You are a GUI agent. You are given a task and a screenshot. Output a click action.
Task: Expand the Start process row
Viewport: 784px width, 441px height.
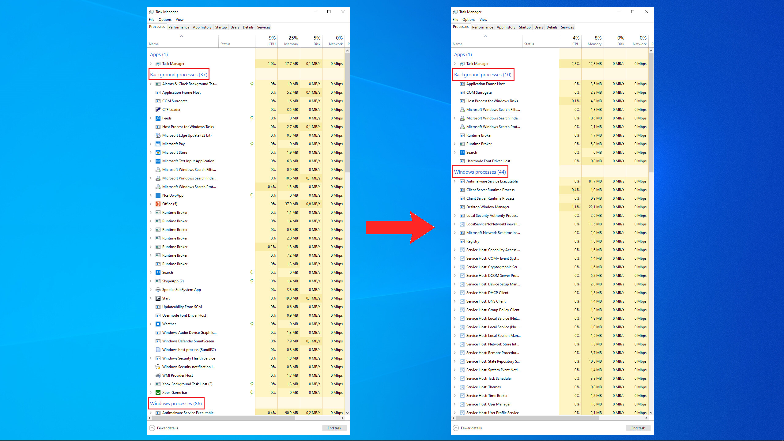[x=151, y=298]
